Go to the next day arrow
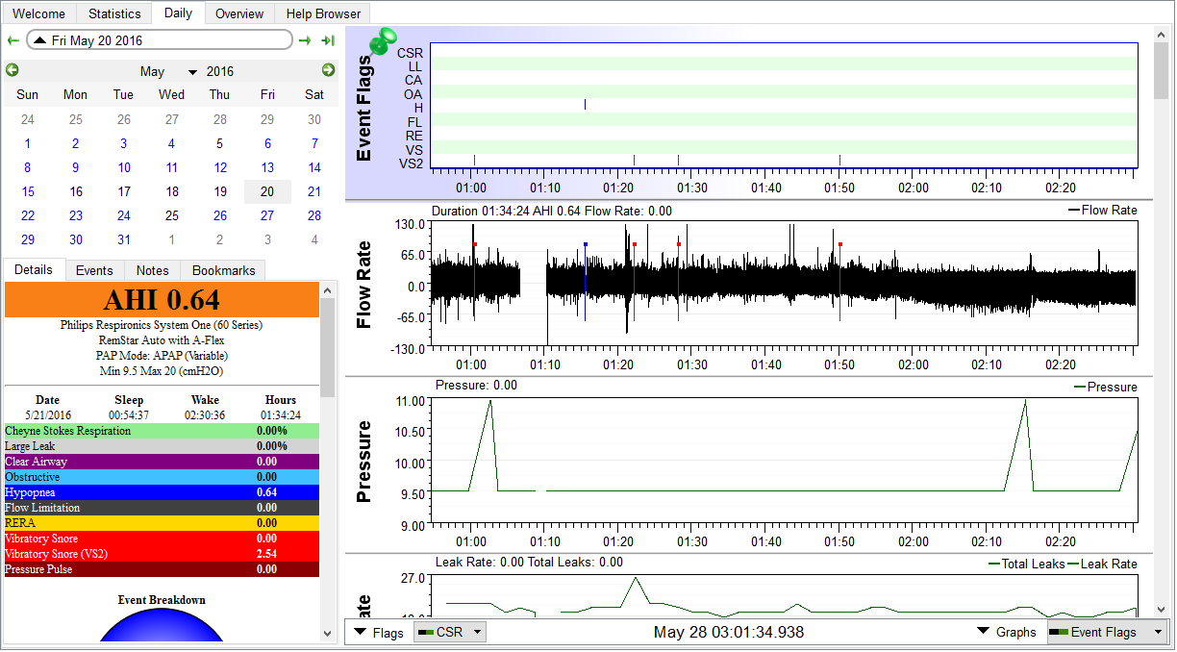 pos(305,40)
